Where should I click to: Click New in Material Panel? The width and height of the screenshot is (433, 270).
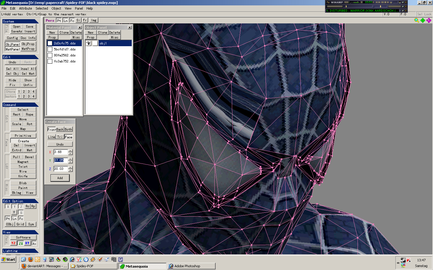[x=52, y=32]
